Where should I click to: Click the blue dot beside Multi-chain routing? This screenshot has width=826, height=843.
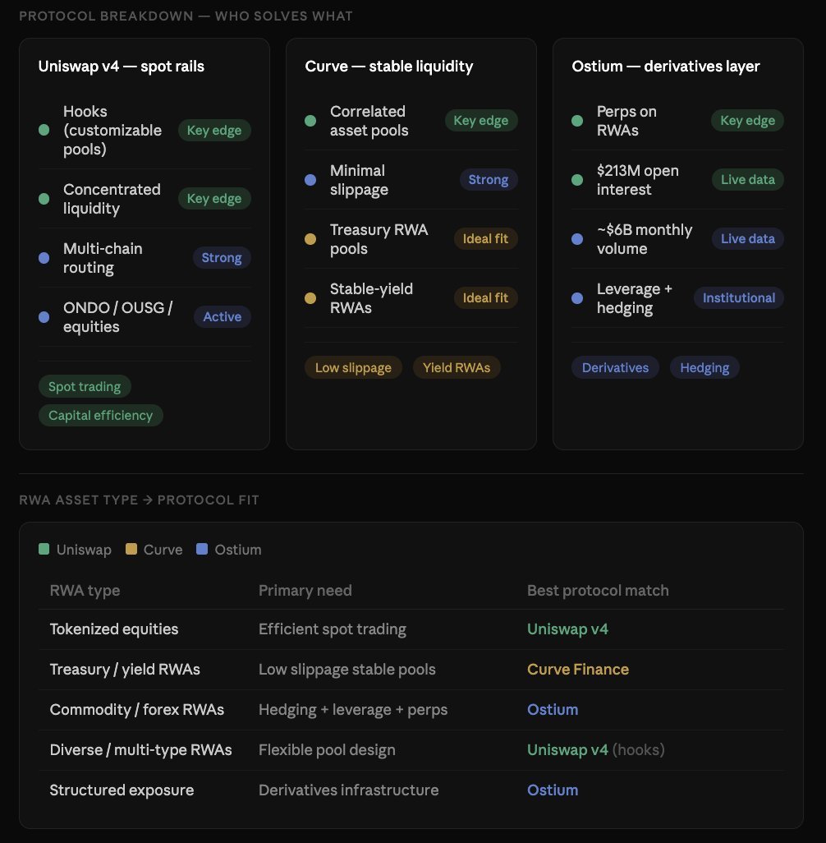click(44, 258)
